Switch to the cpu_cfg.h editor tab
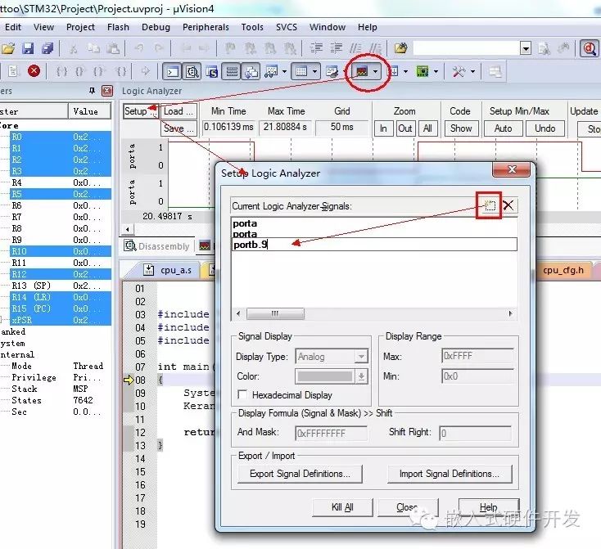The width and height of the screenshot is (601, 549). tap(563, 270)
